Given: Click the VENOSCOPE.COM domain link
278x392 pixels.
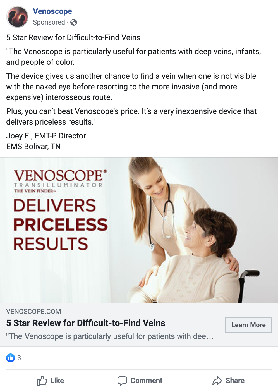Looking at the screenshot, I should point(33,311).
